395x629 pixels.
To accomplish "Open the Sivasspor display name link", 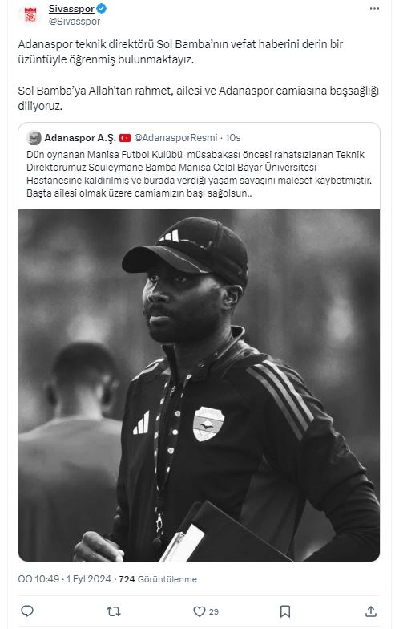I will pos(71,8).
